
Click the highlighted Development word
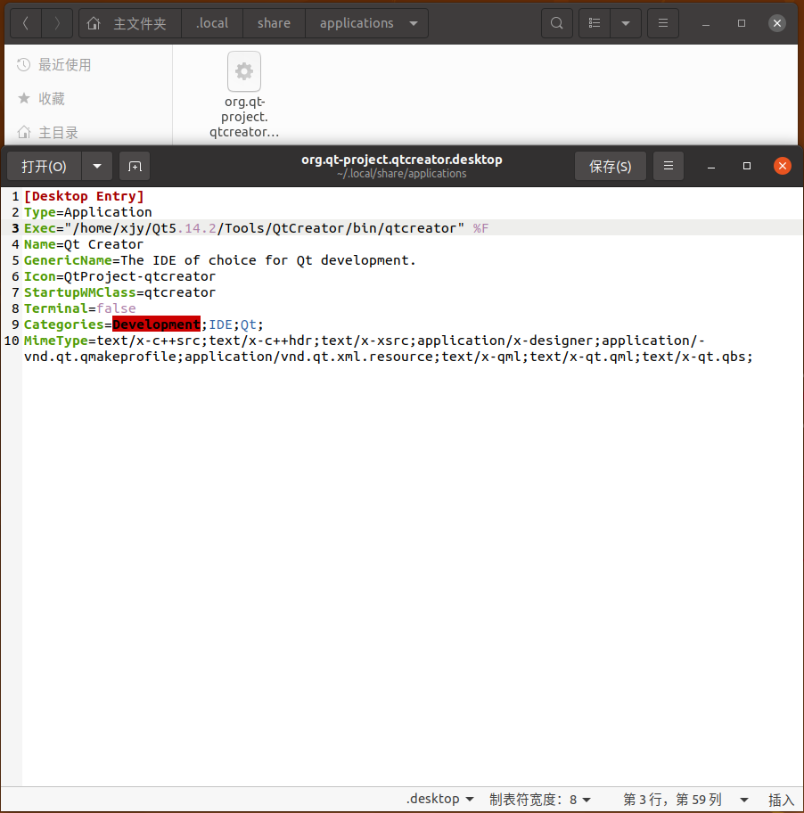click(x=156, y=324)
